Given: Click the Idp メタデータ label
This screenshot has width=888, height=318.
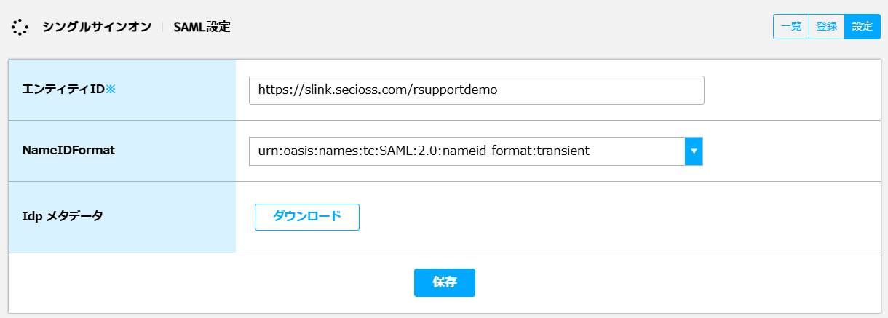Looking at the screenshot, I should [x=63, y=216].
